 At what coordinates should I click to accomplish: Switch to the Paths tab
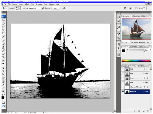[x=141, y=66]
